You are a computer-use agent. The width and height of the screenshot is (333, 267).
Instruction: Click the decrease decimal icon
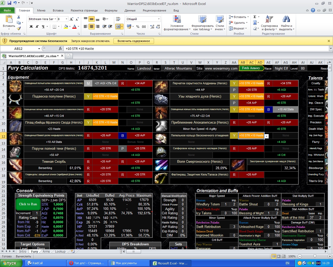click(158, 27)
